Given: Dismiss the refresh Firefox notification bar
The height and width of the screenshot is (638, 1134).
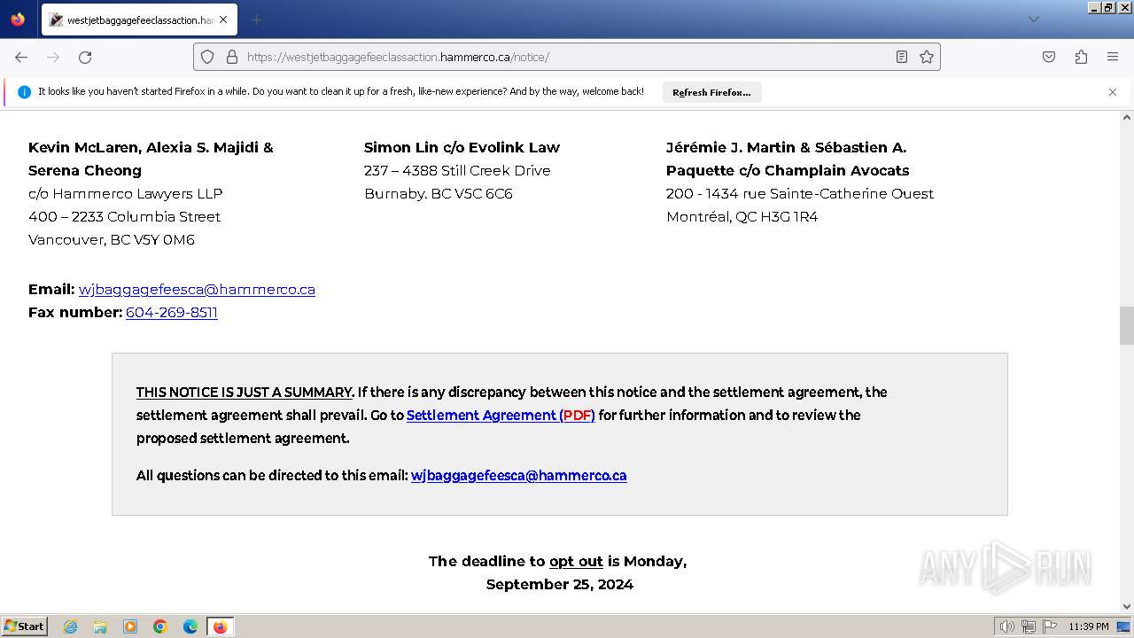Looking at the screenshot, I should (1113, 92).
